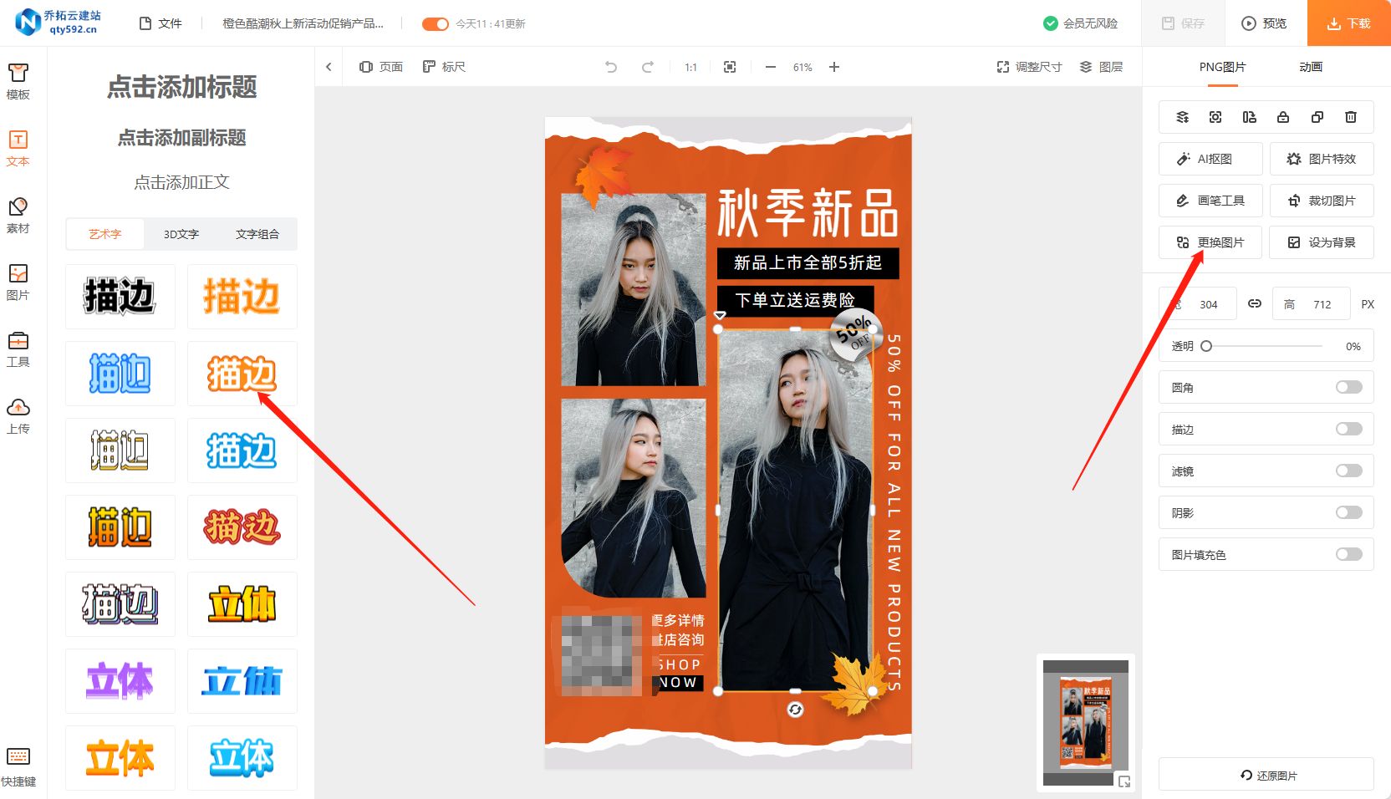The height and width of the screenshot is (799, 1391).
Task: Click 点击添加正文 to add body text
Action: 181,182
